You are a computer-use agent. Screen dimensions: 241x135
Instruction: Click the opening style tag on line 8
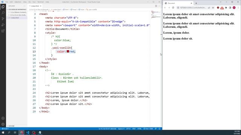coord(50,33)
